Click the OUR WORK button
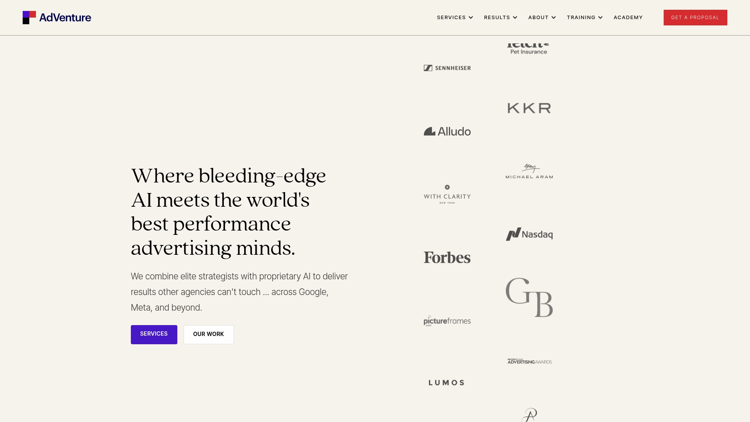This screenshot has width=750, height=422. pos(208,334)
